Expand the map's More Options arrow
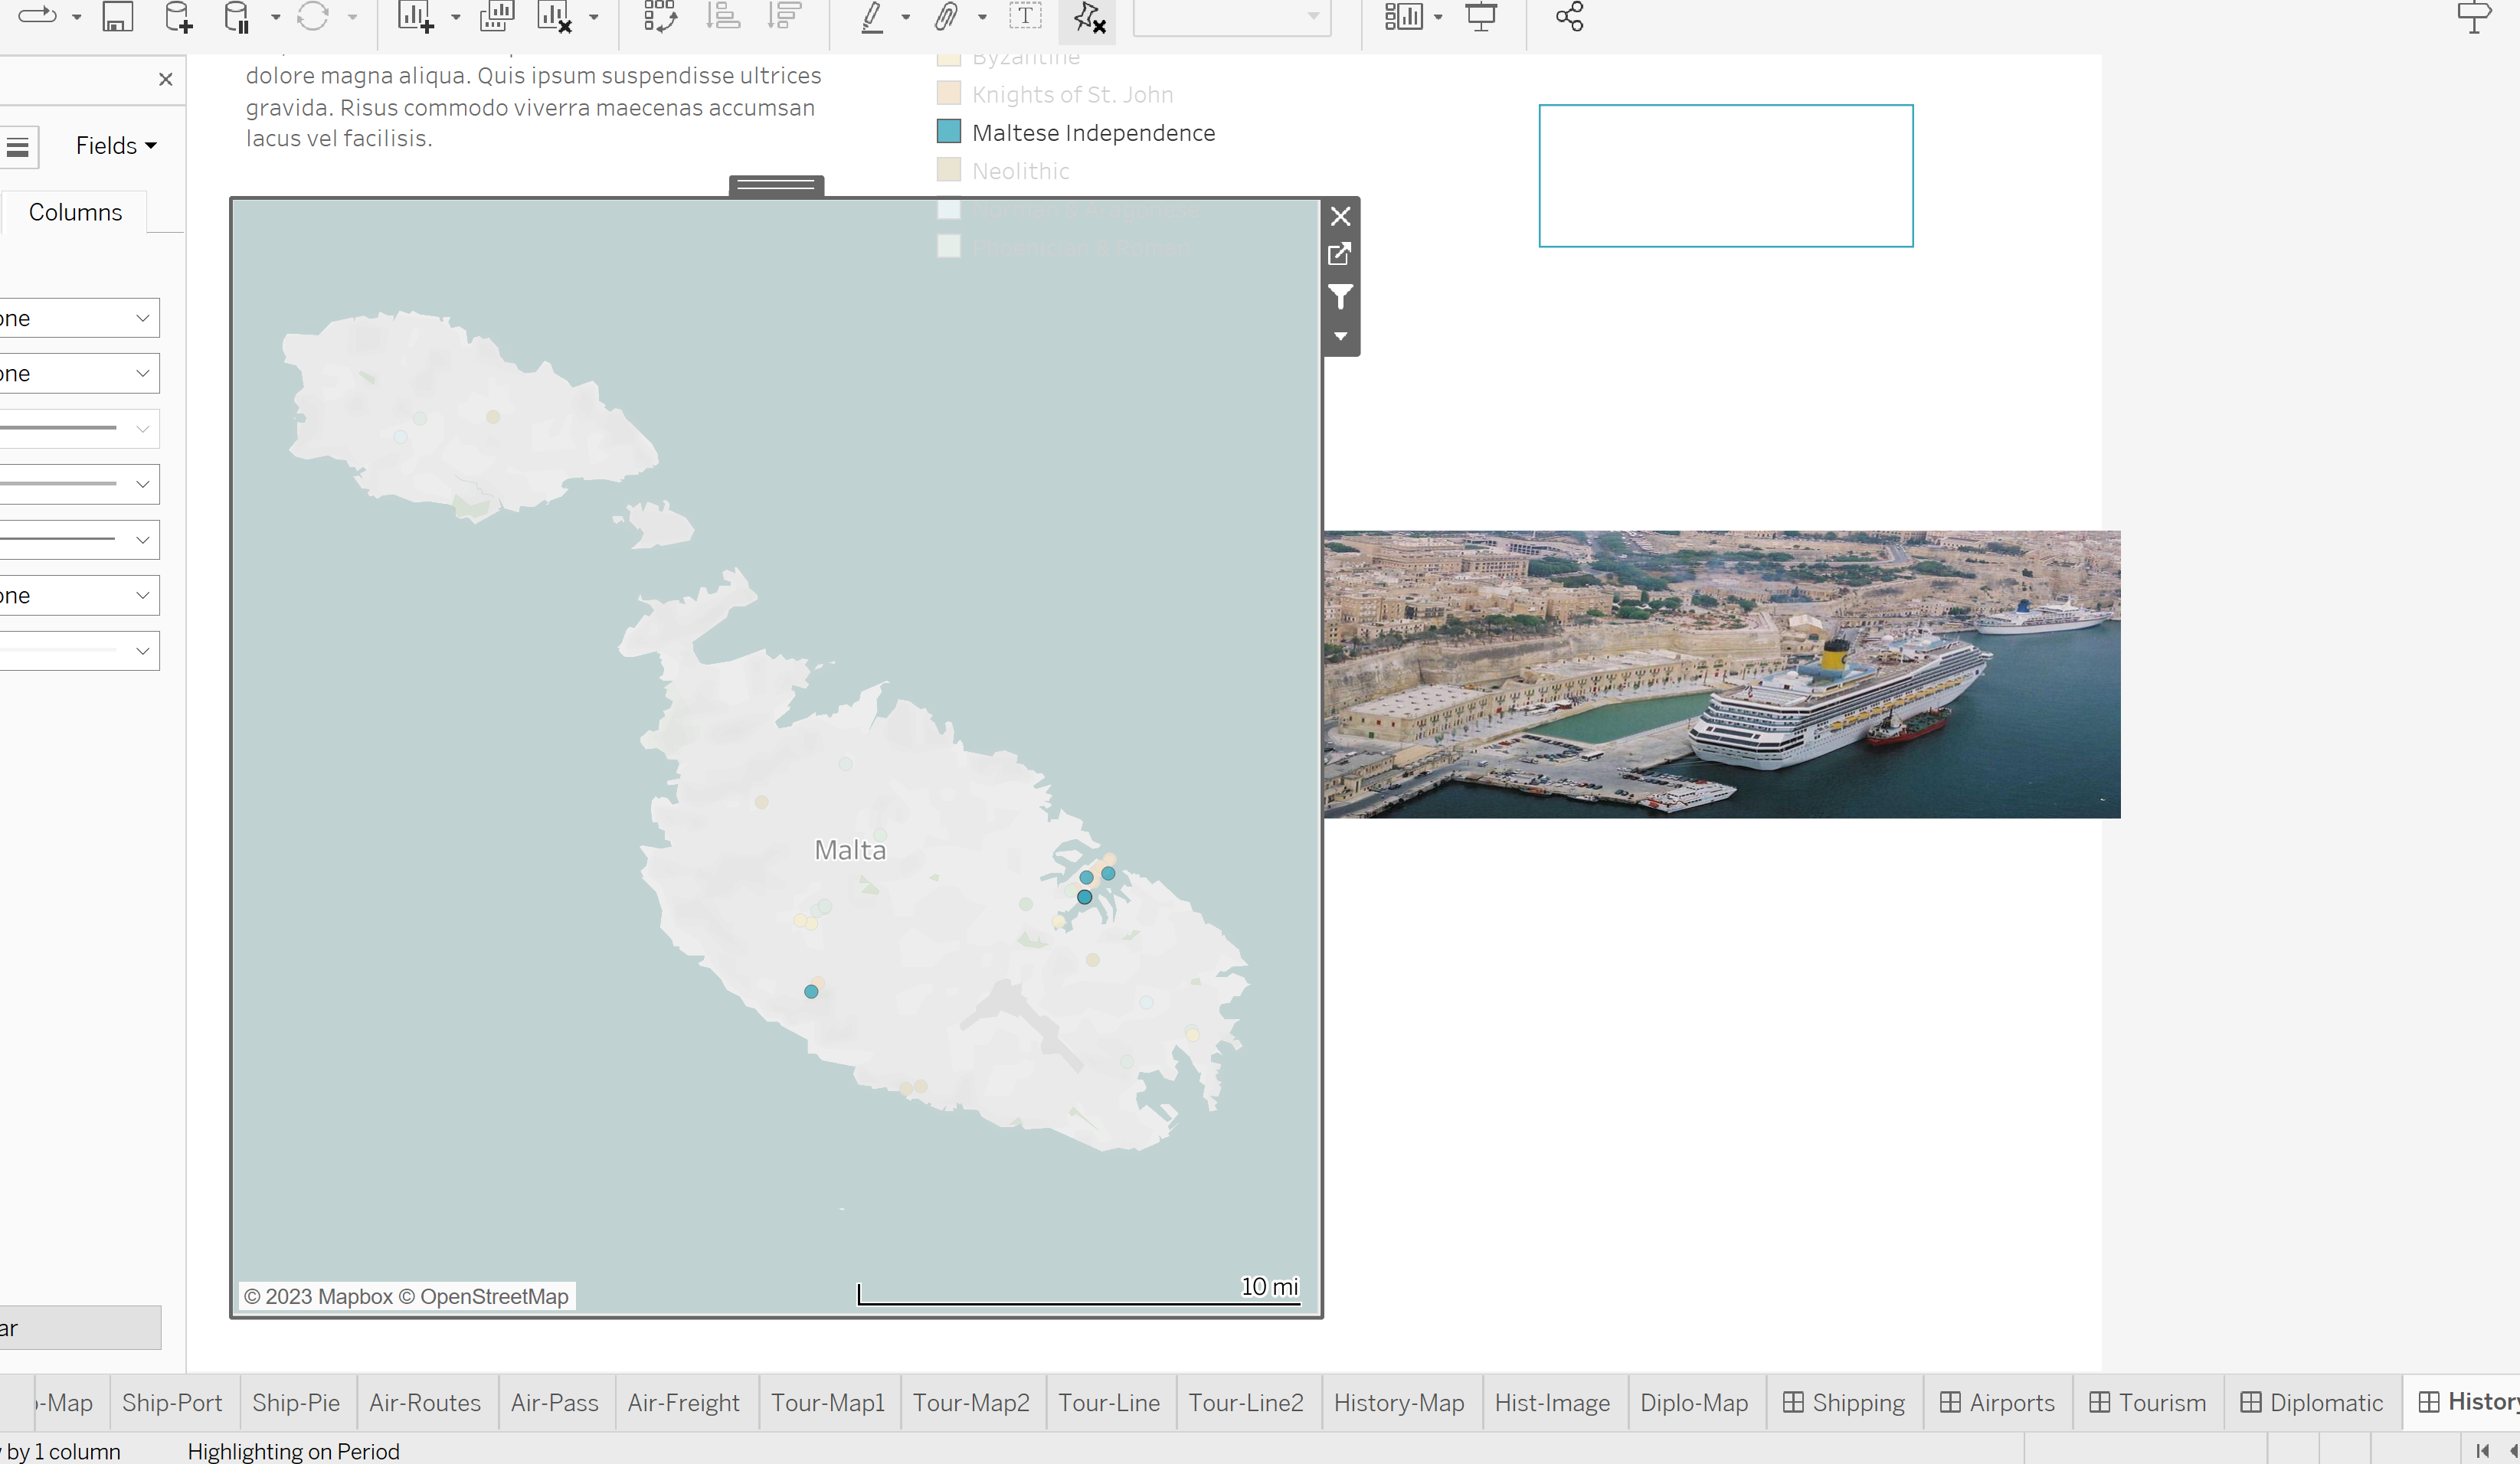 point(1340,337)
